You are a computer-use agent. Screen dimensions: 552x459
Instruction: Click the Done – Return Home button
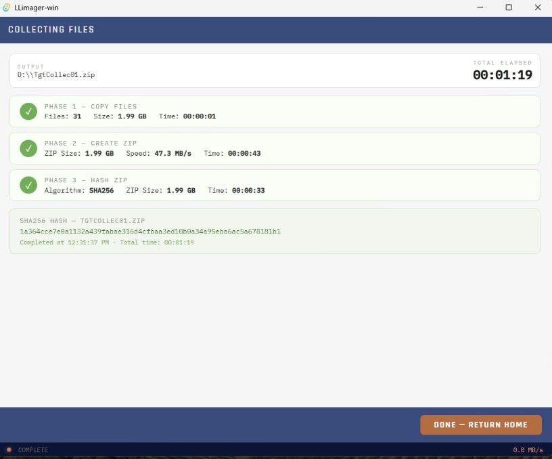tap(480, 424)
